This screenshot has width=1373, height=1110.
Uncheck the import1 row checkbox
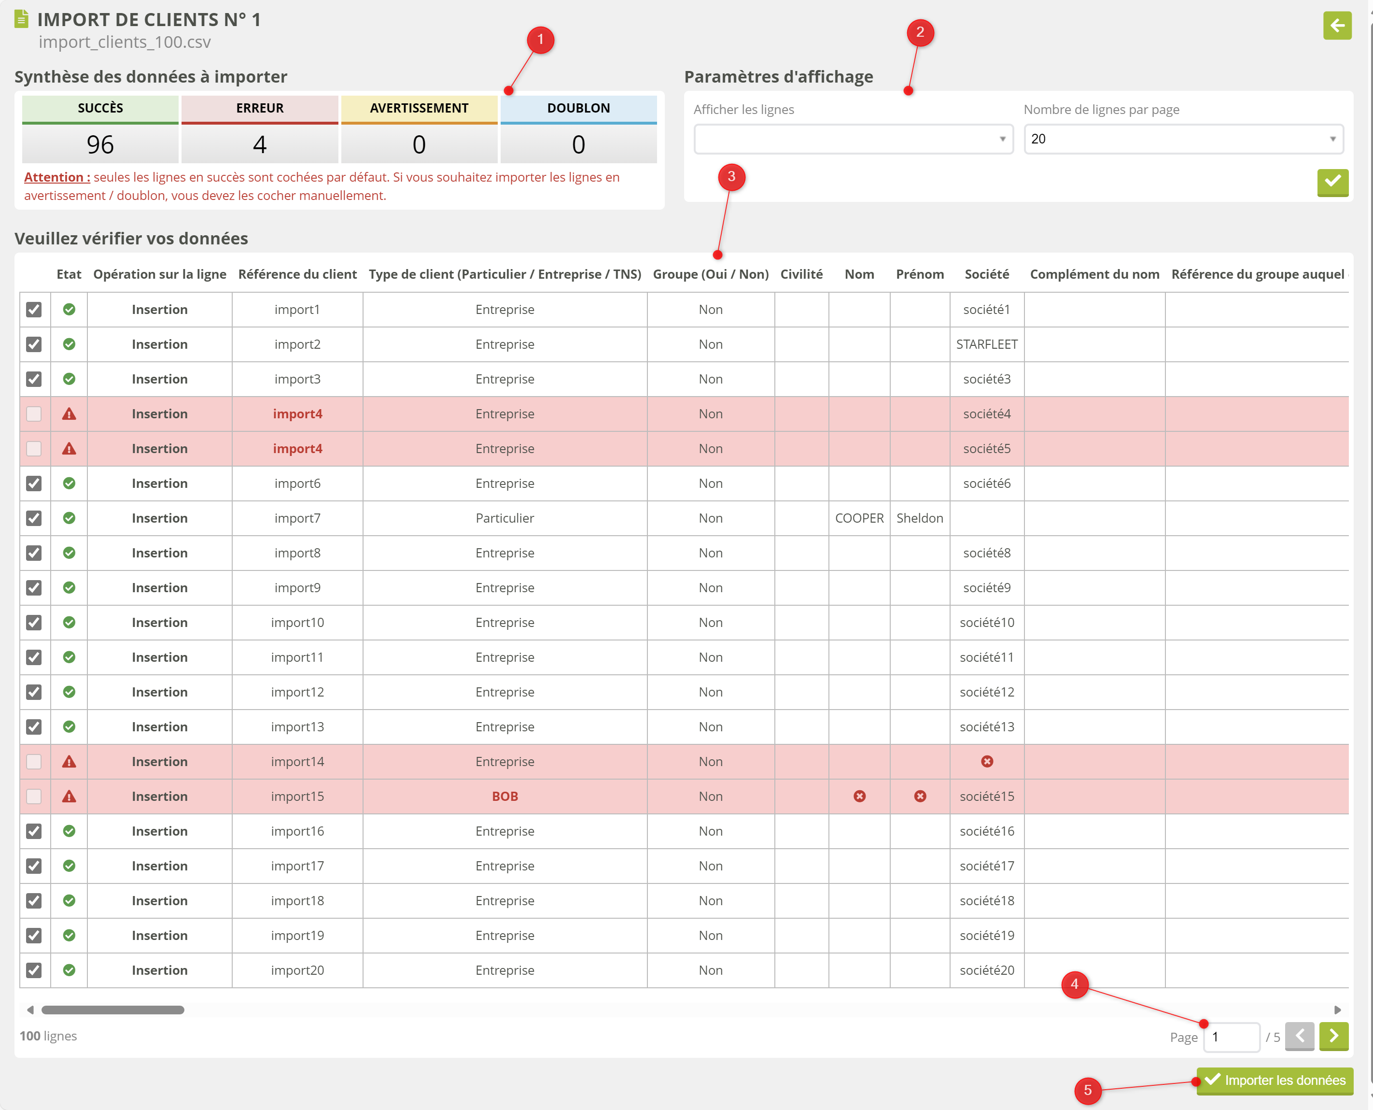point(34,310)
